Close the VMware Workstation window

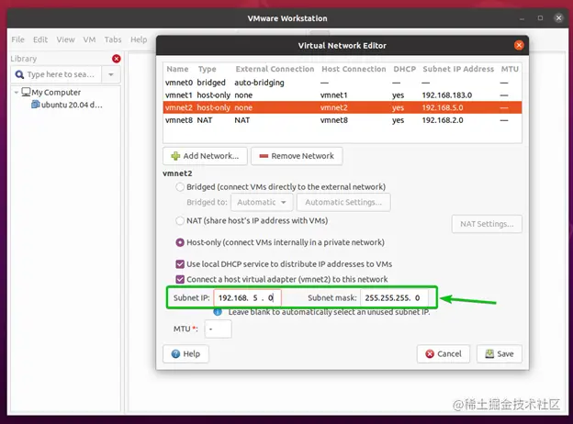[x=558, y=17]
